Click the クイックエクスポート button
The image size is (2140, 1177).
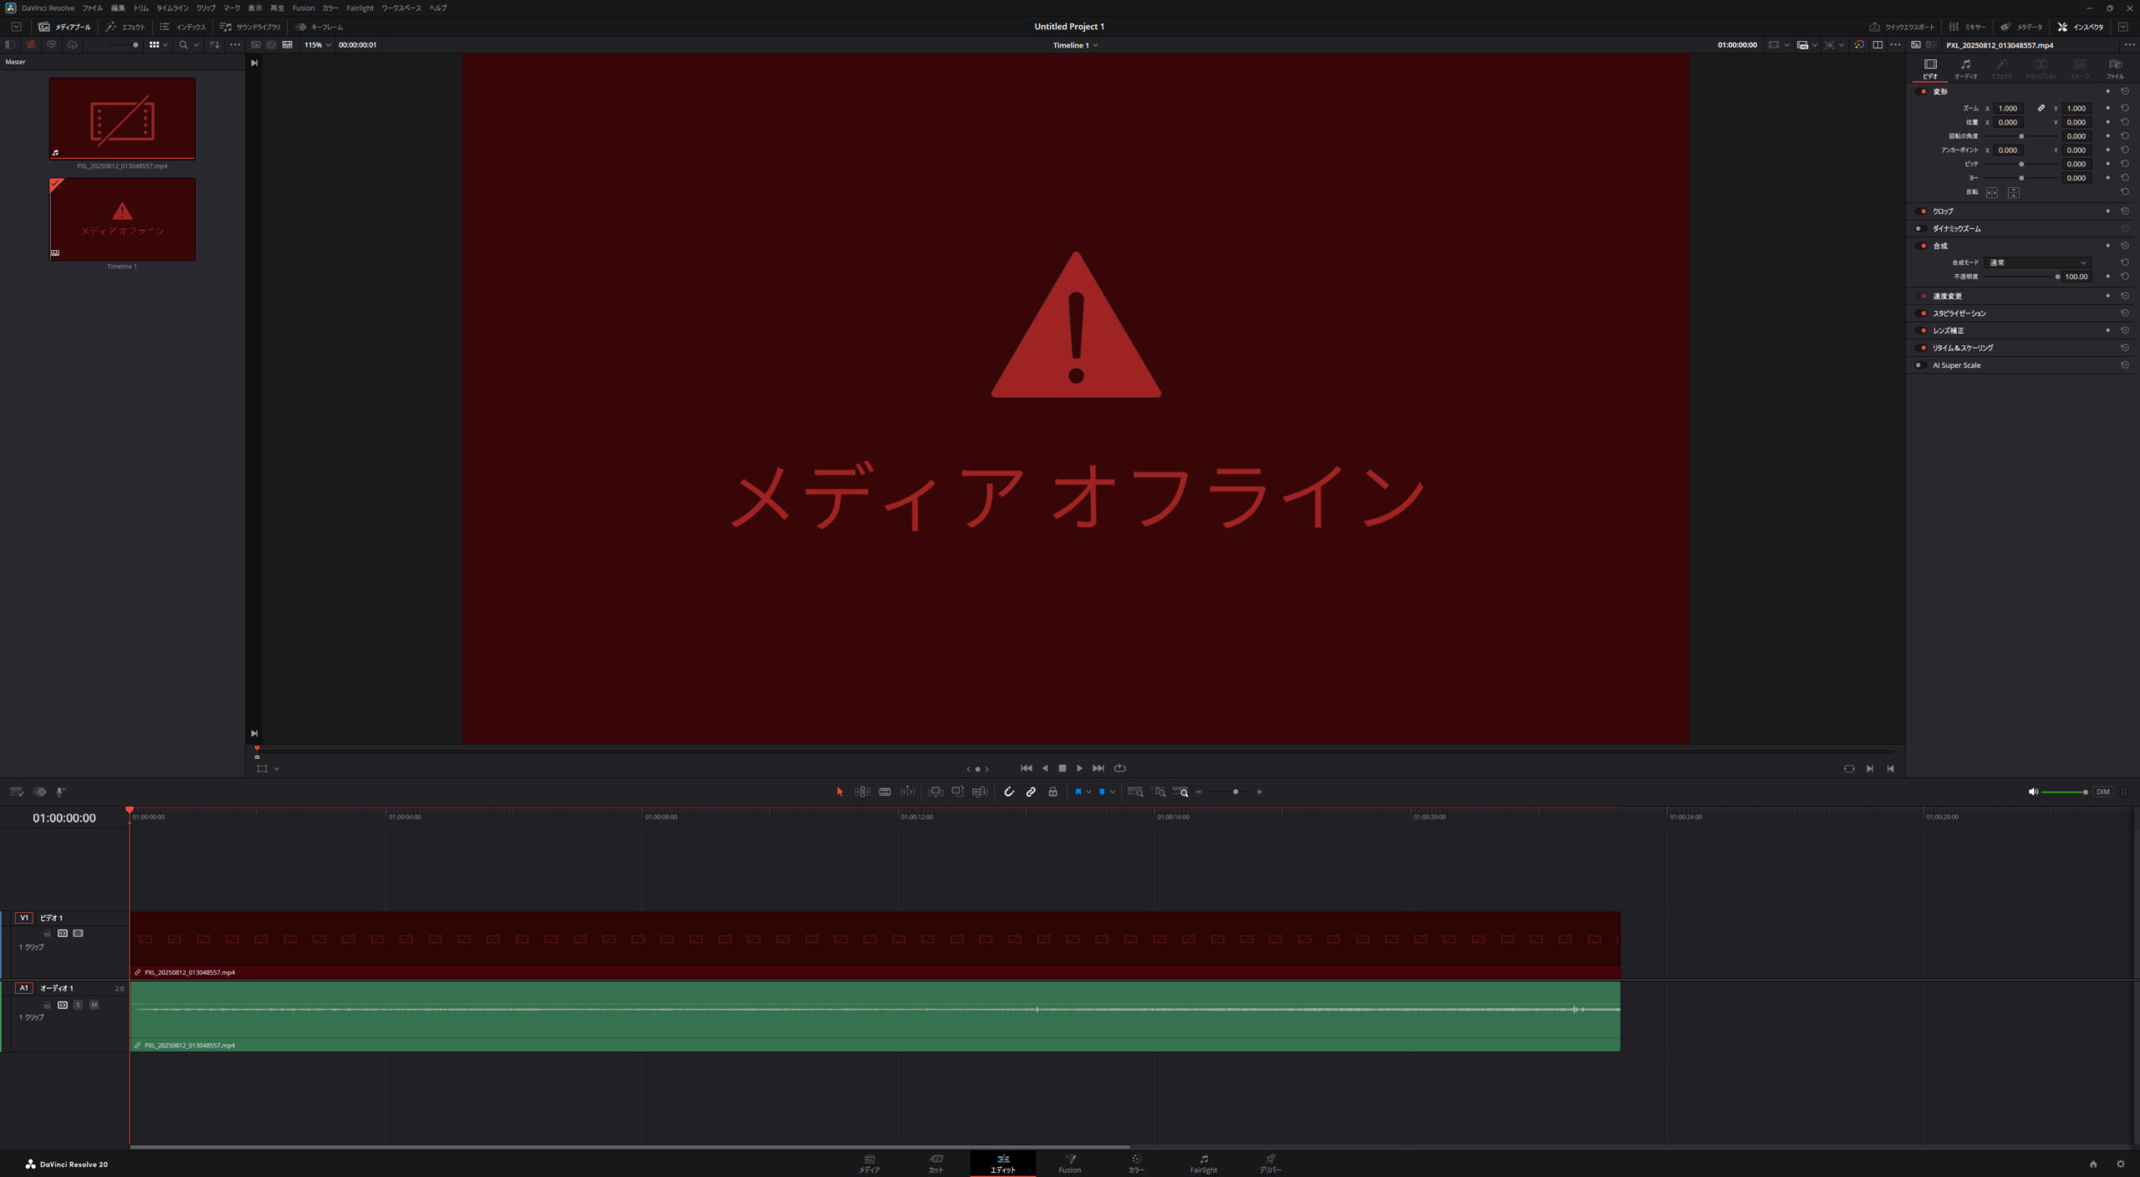[1901, 27]
